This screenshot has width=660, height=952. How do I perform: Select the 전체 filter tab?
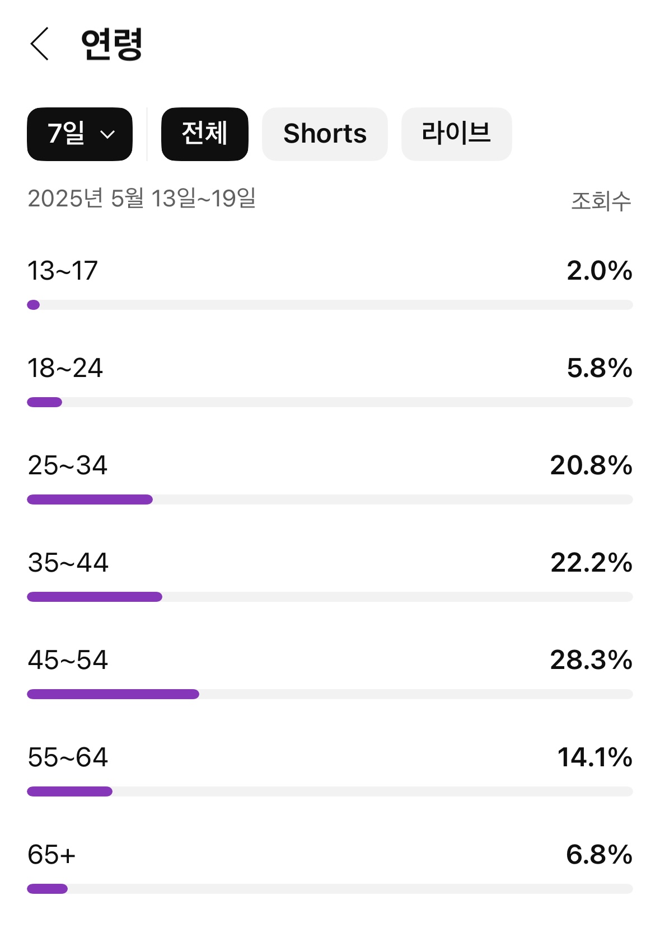click(x=205, y=134)
